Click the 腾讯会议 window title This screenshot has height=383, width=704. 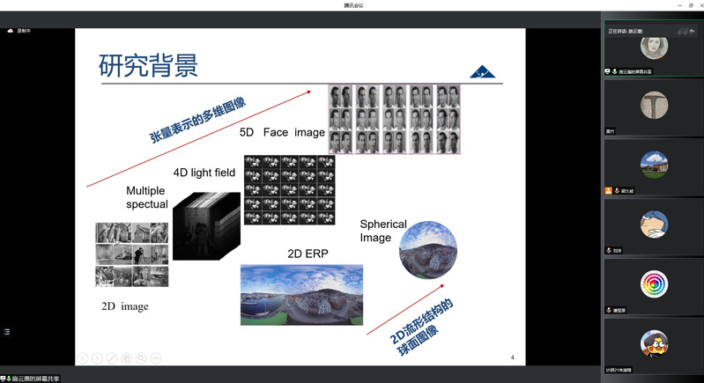tap(353, 5)
